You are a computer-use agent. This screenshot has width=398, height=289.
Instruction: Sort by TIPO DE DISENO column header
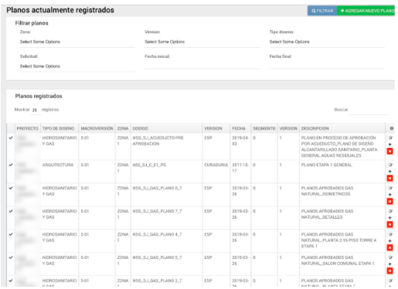click(x=60, y=129)
